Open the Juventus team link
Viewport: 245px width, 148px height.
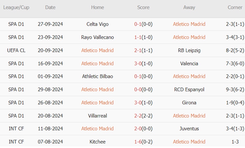pyautogui.click(x=189, y=129)
